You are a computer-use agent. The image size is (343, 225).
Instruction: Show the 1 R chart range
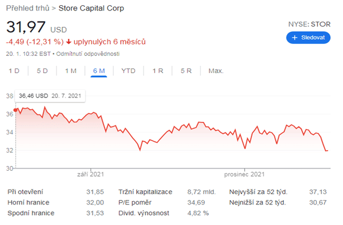point(158,71)
